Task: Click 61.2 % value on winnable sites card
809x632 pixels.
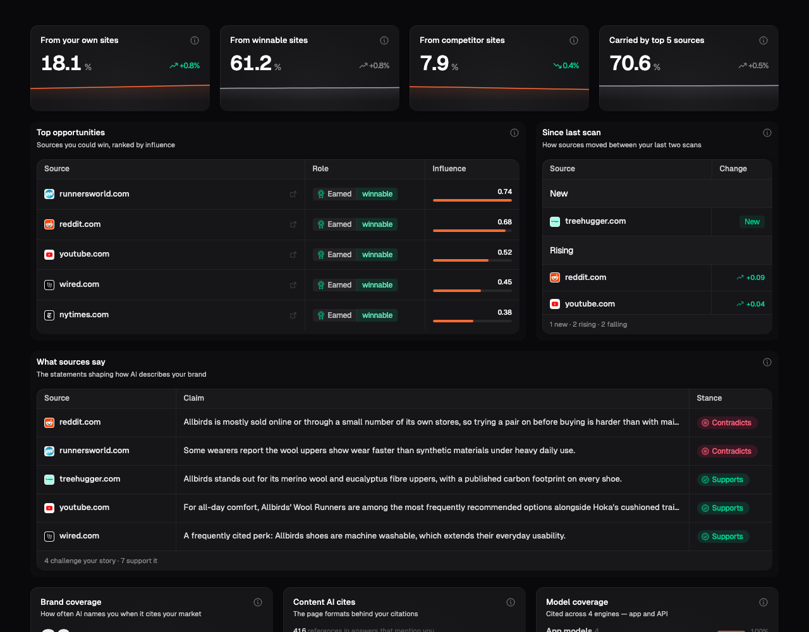Action: point(256,63)
